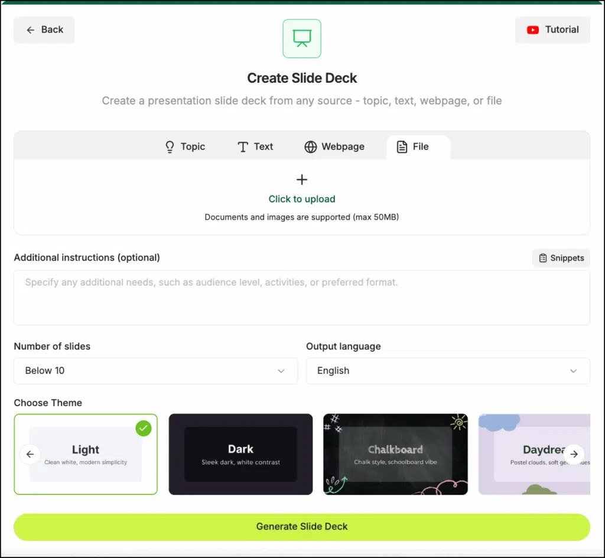Click the lightbulb icon beside Topic
Screen dimensions: 605x558
170,147
